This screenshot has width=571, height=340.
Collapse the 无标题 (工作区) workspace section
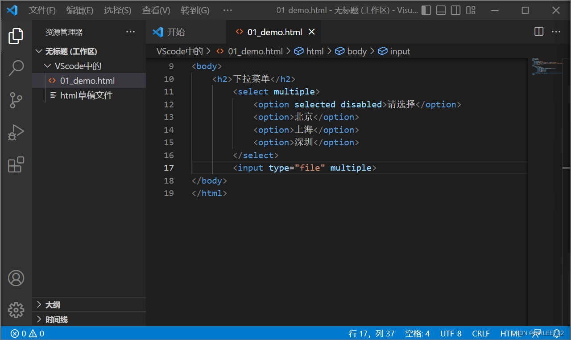coord(89,51)
